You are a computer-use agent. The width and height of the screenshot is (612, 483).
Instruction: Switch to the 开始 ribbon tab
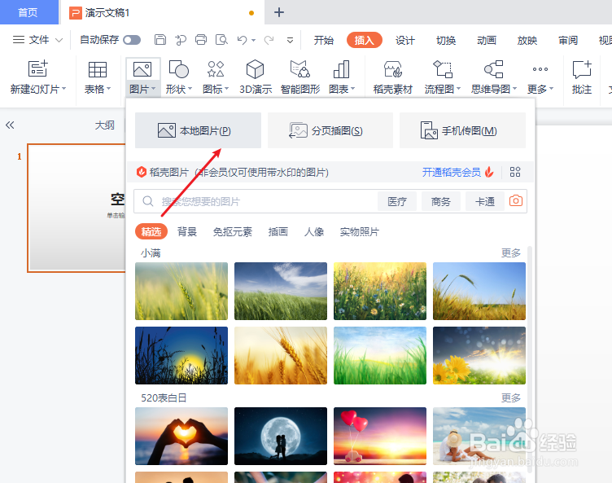324,40
